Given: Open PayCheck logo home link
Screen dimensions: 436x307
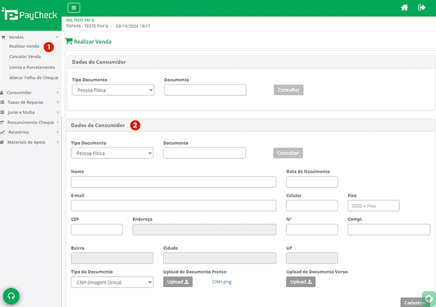Looking at the screenshot, I should (x=29, y=14).
